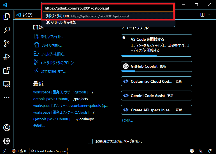Image resolution: width=216 pixels, height=154 pixels.
Task: Open the Extensions view
Action: 7,70
